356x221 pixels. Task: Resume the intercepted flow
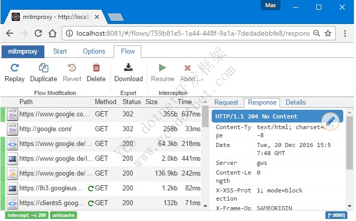[x=163, y=72]
